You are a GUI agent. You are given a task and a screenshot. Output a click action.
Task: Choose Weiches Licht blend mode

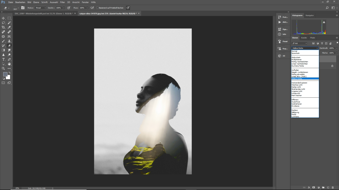coord(296,85)
